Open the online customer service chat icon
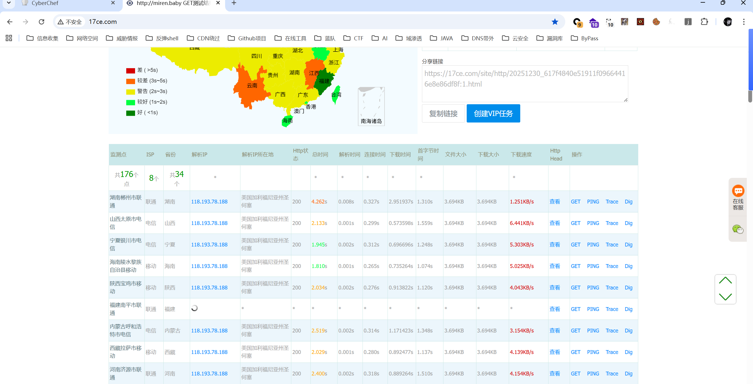Viewport: 753px width, 384px height. (738, 191)
